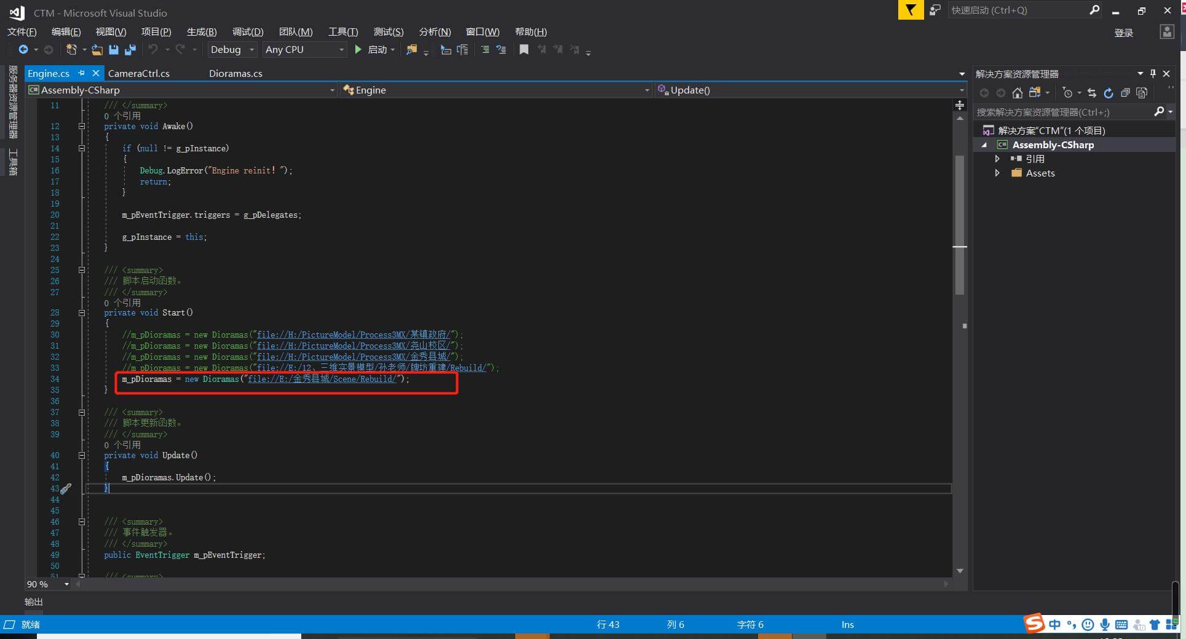Image resolution: width=1186 pixels, height=639 pixels.
Task: Click Home icon in Solution Explorer toolbar
Action: pyautogui.click(x=1018, y=93)
